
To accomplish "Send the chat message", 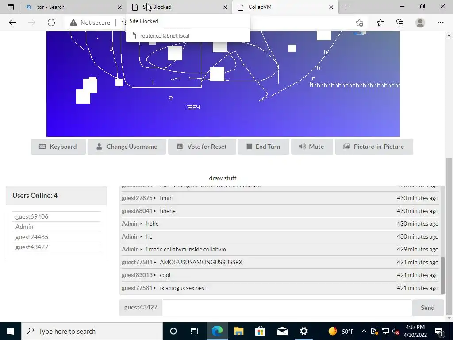I will [428, 308].
